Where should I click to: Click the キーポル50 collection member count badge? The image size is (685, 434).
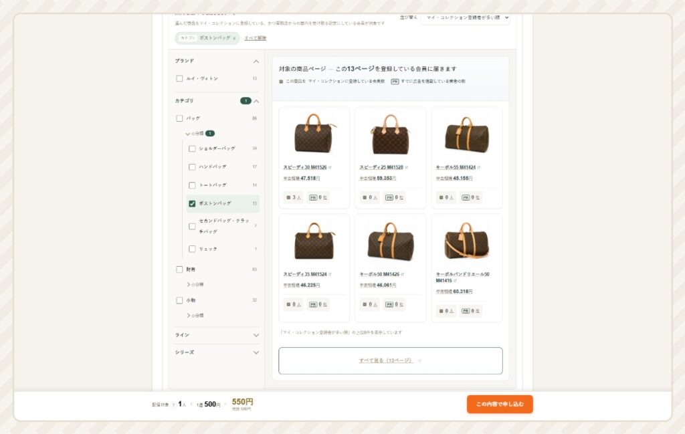click(369, 304)
